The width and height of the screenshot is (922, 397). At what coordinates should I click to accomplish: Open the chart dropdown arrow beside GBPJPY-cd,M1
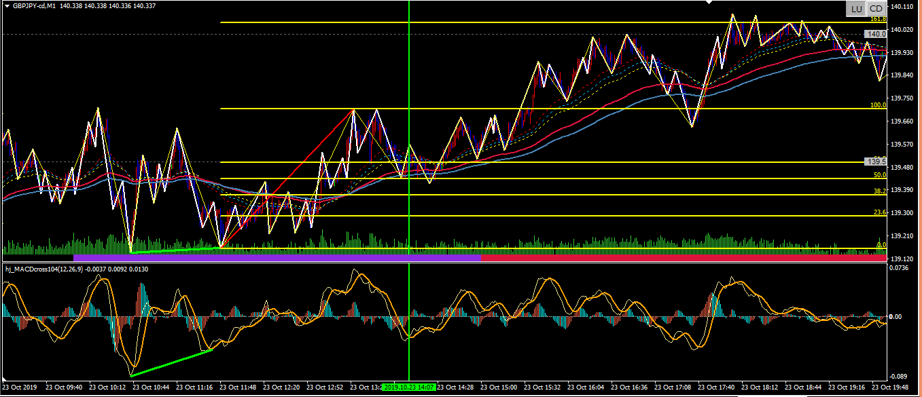tap(6, 5)
